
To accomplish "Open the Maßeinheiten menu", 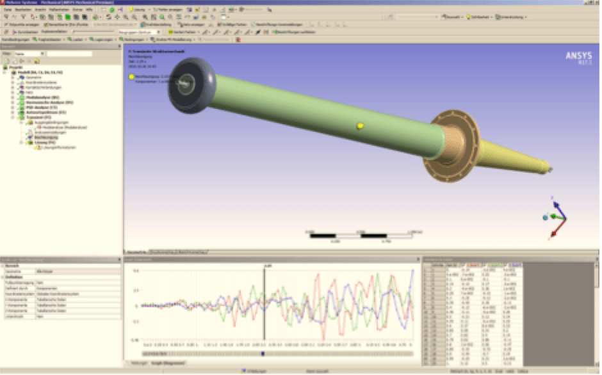I will pyautogui.click(x=59, y=9).
